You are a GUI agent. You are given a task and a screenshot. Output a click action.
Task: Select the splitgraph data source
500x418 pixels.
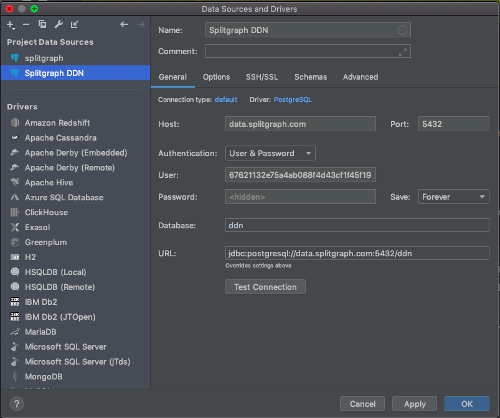point(75,58)
